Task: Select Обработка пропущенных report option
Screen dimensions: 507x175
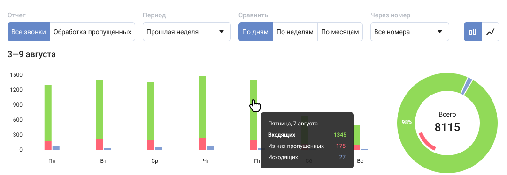Action: [92, 32]
